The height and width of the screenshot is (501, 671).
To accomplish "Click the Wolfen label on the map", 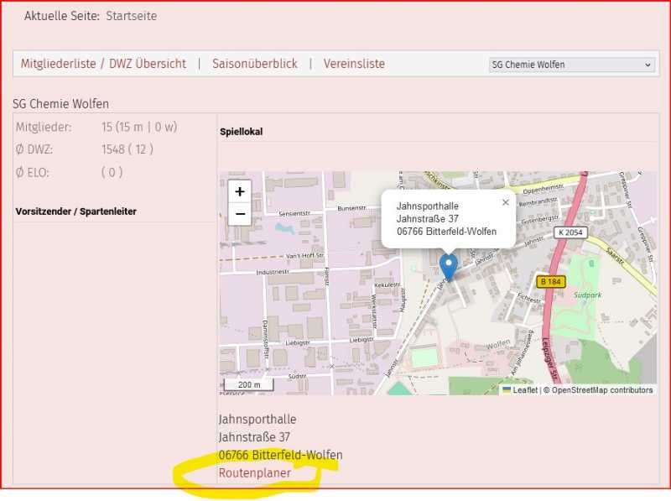I will (498, 344).
